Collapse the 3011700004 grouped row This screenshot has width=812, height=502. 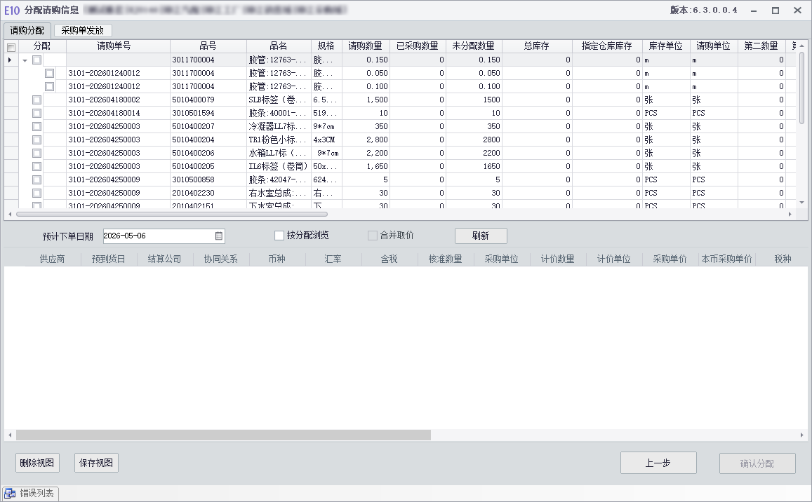25,60
